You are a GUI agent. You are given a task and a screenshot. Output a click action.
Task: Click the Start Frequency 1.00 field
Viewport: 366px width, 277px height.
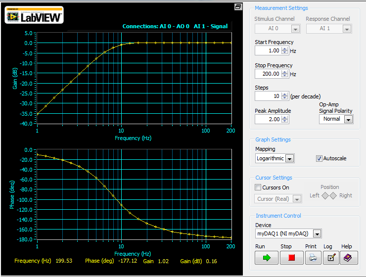coord(268,50)
